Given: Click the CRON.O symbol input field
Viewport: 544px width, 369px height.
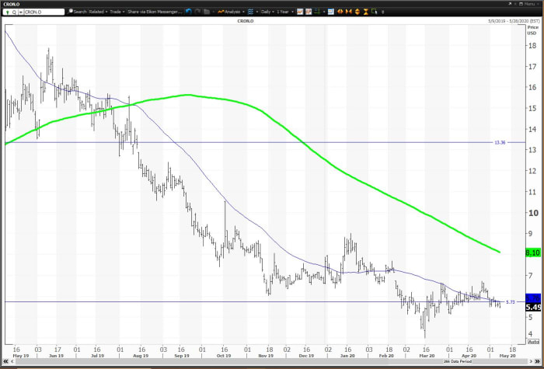Looking at the screenshot, I should point(43,12).
